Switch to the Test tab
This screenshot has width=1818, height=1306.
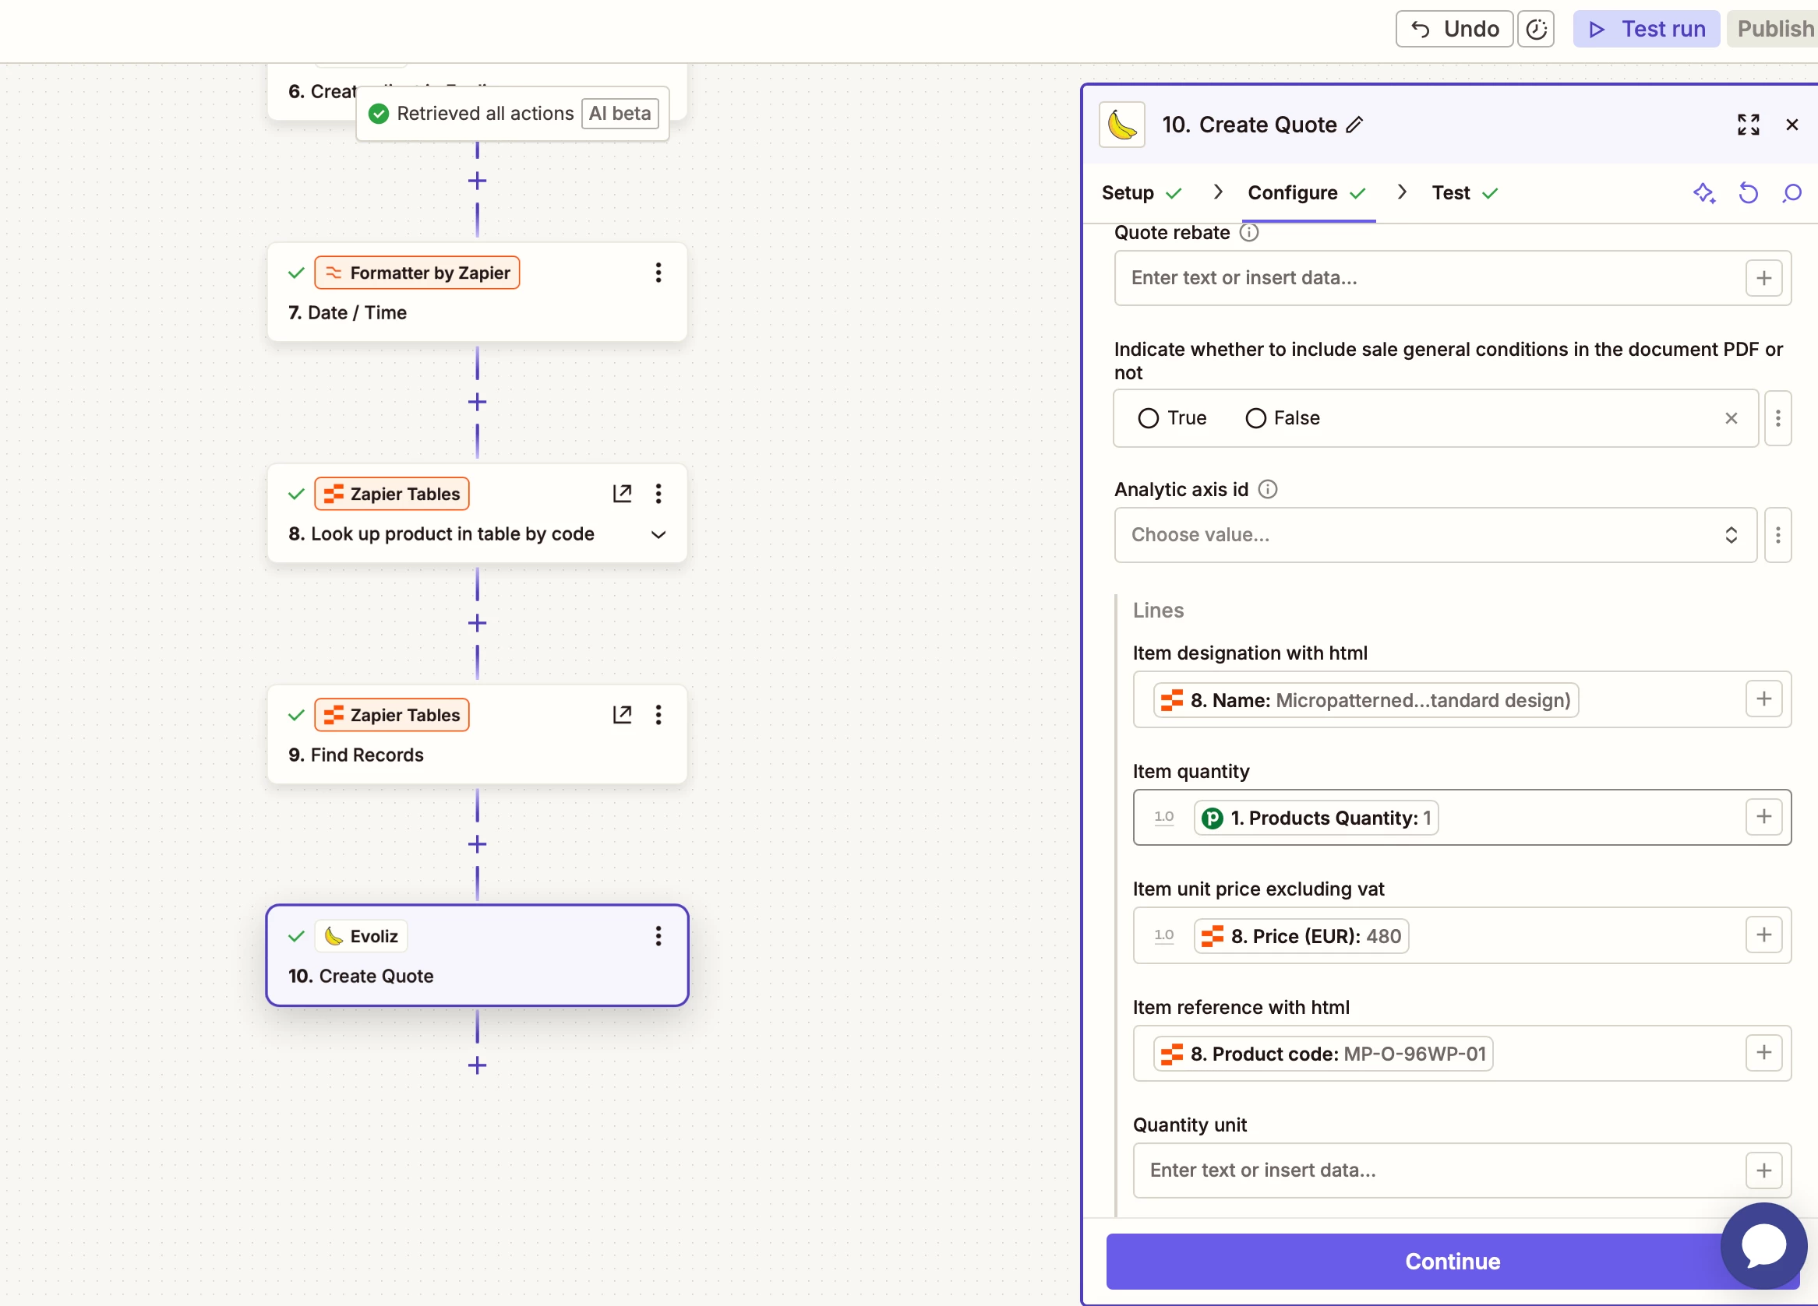1450,193
